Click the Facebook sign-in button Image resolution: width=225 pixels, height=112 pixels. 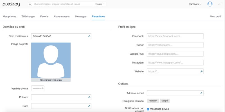[x=153, y=101]
